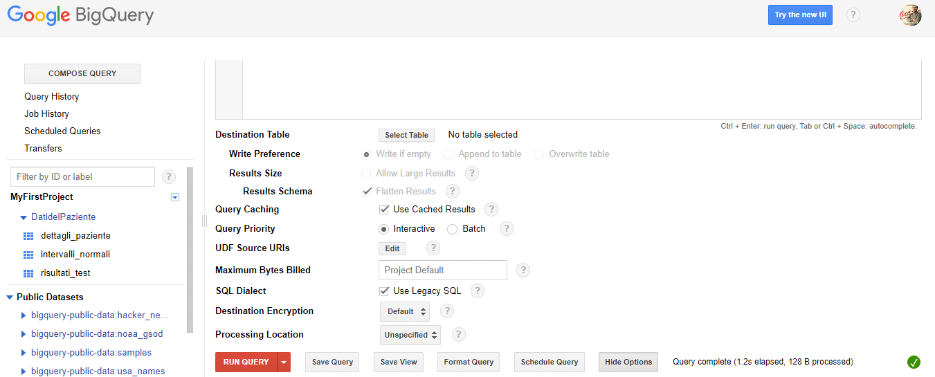Open Scheduled Queries
Image resolution: width=935 pixels, height=377 pixels.
click(x=62, y=131)
